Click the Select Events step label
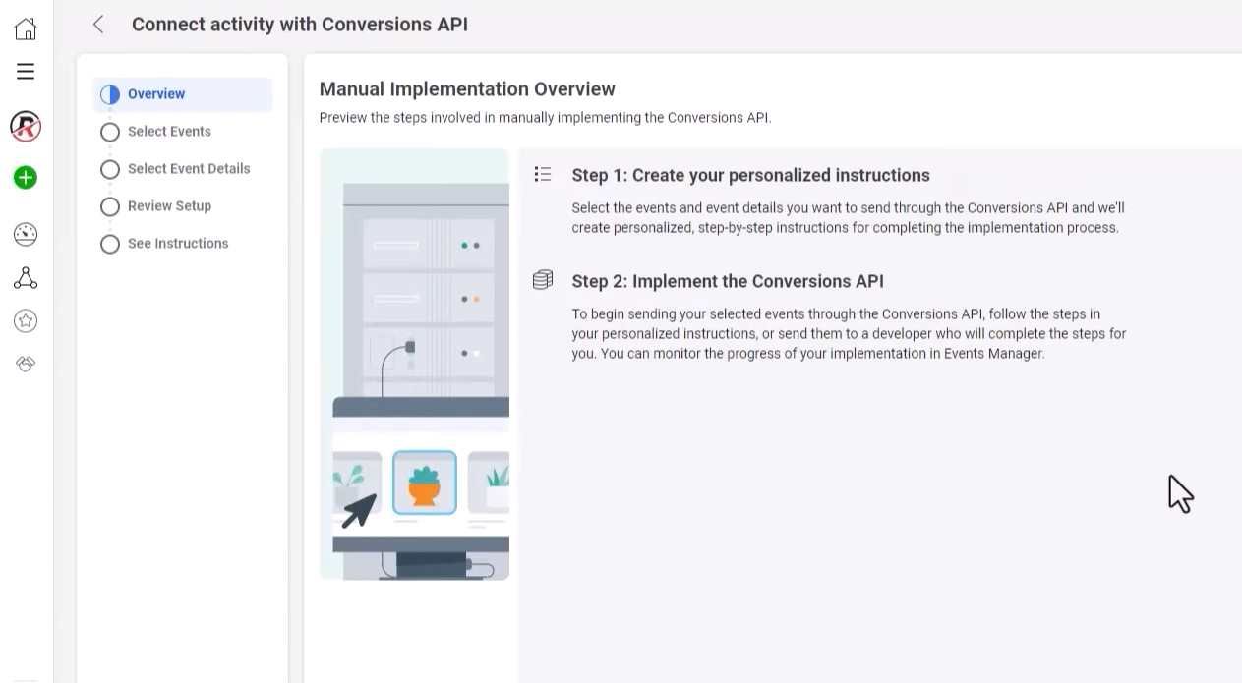 pos(169,132)
